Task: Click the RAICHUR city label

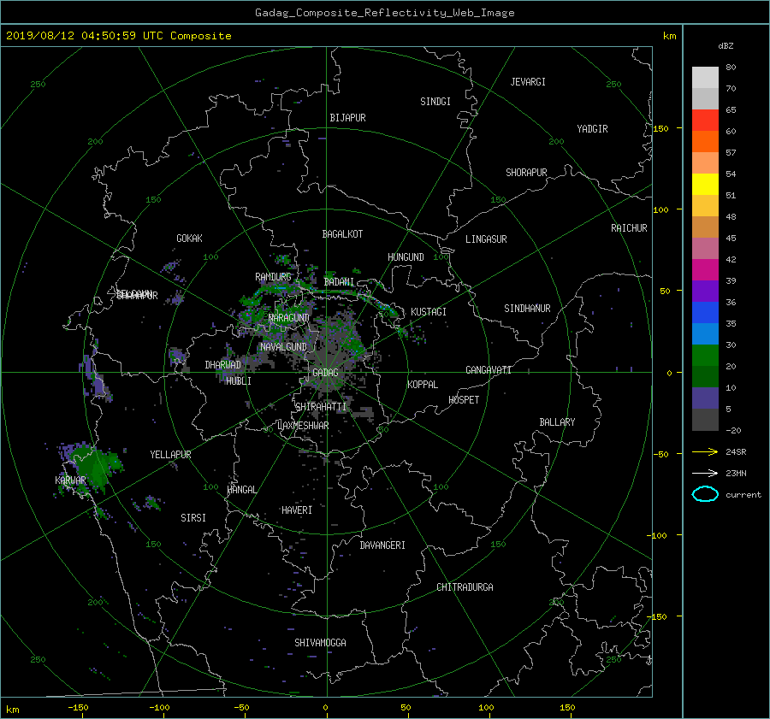Action: coord(629,228)
